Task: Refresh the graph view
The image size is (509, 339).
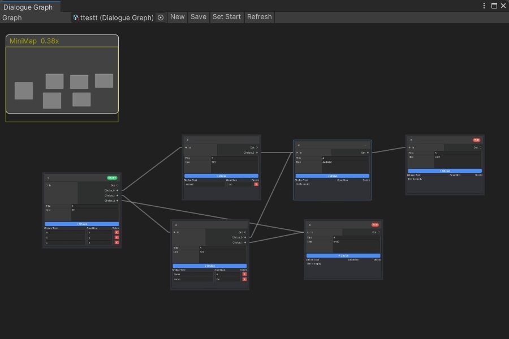Action: coord(259,17)
